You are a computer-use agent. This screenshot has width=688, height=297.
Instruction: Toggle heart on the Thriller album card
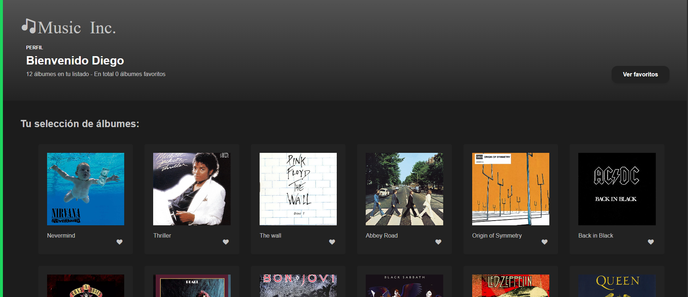pyautogui.click(x=226, y=242)
